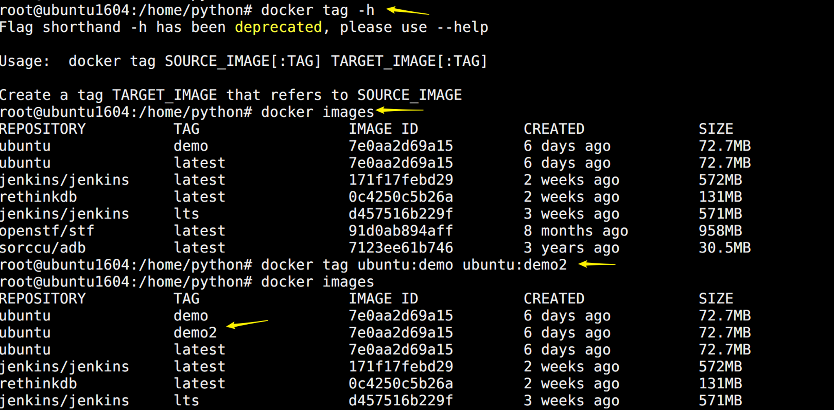Click the "demo2" tag in the image list
834x410 pixels.
(x=196, y=333)
